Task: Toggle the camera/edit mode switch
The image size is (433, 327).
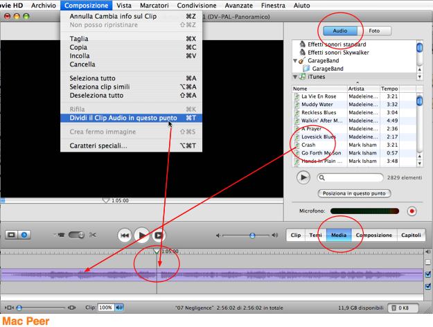Action: click(x=76, y=235)
